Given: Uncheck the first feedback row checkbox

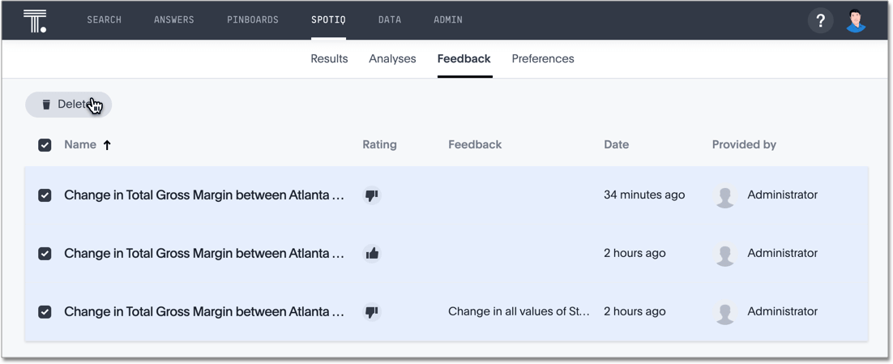Looking at the screenshot, I should [45, 195].
